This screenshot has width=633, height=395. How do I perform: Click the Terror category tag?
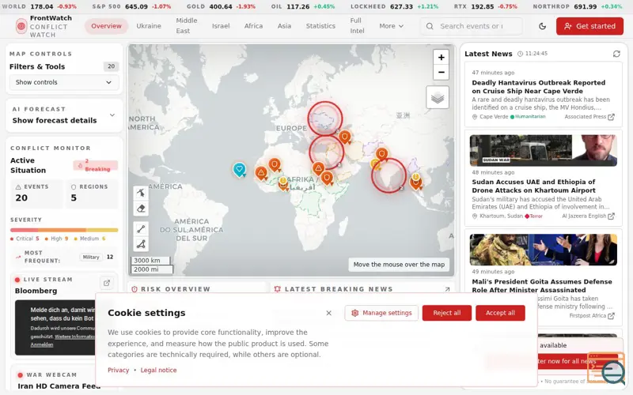pos(533,216)
